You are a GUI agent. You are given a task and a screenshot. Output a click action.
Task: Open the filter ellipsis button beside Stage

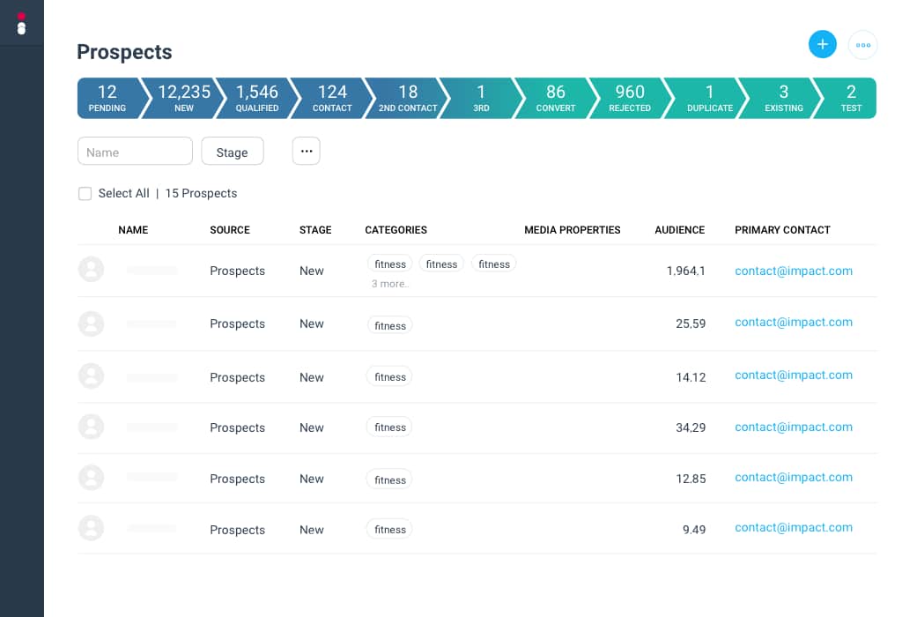[306, 151]
